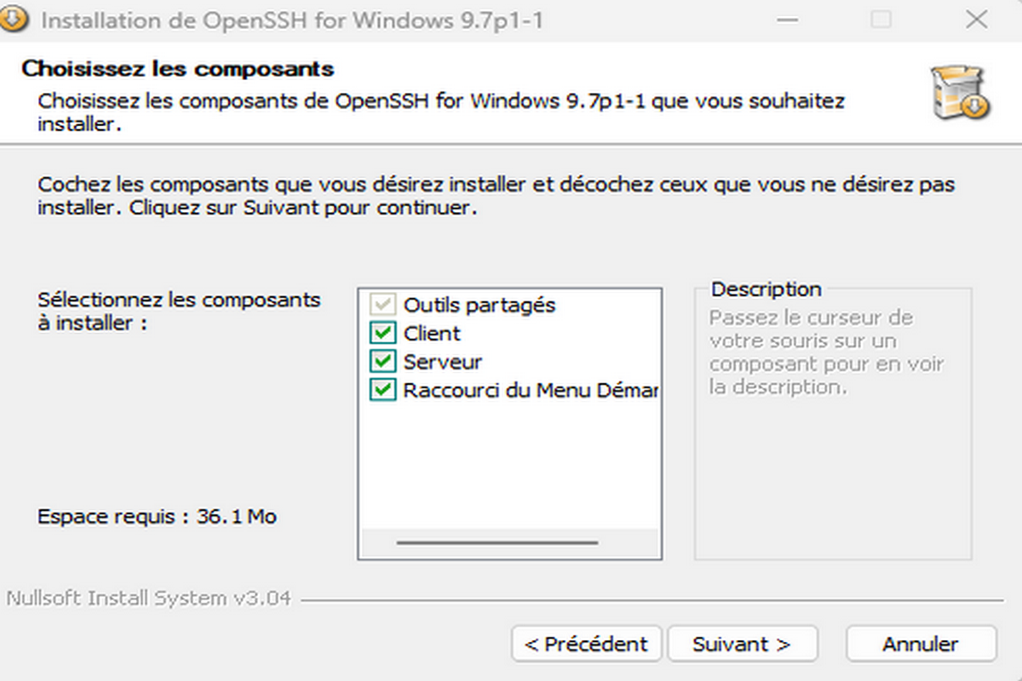Select the Outils partagés item label

coord(479,304)
